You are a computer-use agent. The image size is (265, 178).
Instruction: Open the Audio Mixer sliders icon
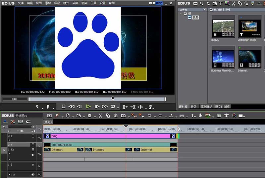227,115
